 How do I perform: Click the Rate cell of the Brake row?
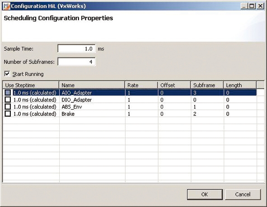pos(142,114)
